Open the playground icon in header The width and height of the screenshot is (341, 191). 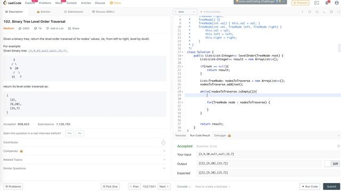point(316,3)
